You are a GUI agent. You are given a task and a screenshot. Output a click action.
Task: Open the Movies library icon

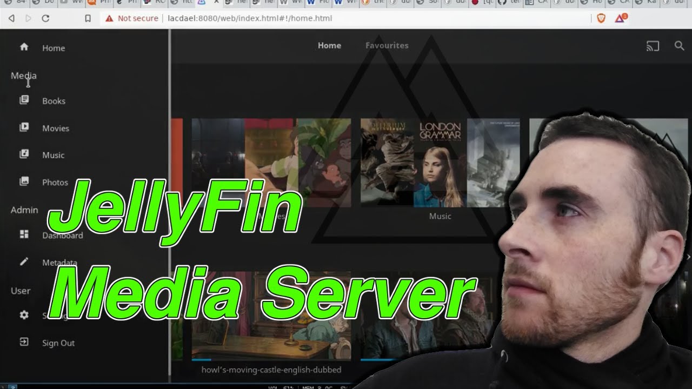tap(24, 128)
